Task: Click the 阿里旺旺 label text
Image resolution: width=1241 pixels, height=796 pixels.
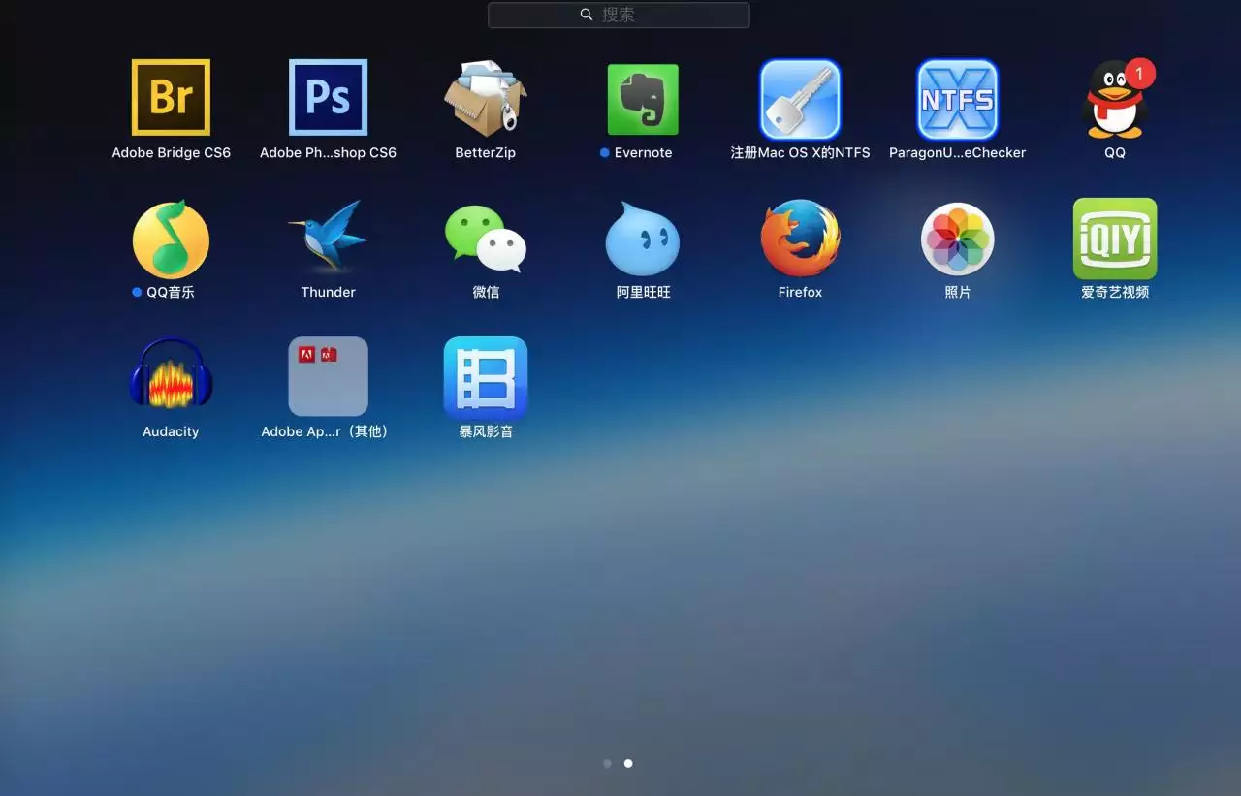Action: coord(643,292)
